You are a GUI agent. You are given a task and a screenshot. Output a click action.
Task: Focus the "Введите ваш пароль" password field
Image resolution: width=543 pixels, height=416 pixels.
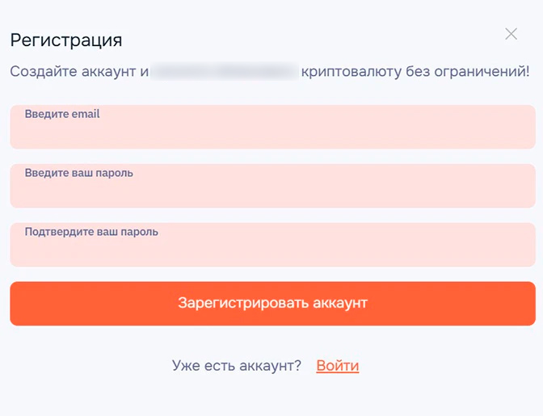[x=272, y=191]
